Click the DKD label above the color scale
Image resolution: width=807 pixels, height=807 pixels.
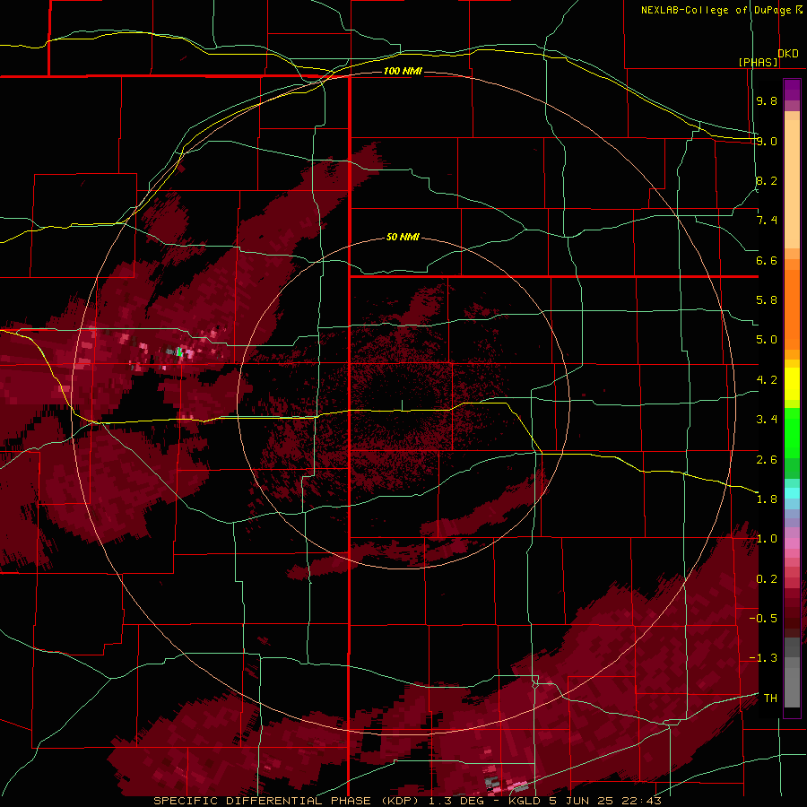click(x=788, y=54)
